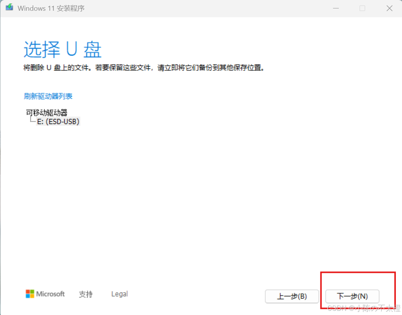The height and width of the screenshot is (315, 402).
Task: Minimize the setup window
Action: pyautogui.click(x=336, y=8)
